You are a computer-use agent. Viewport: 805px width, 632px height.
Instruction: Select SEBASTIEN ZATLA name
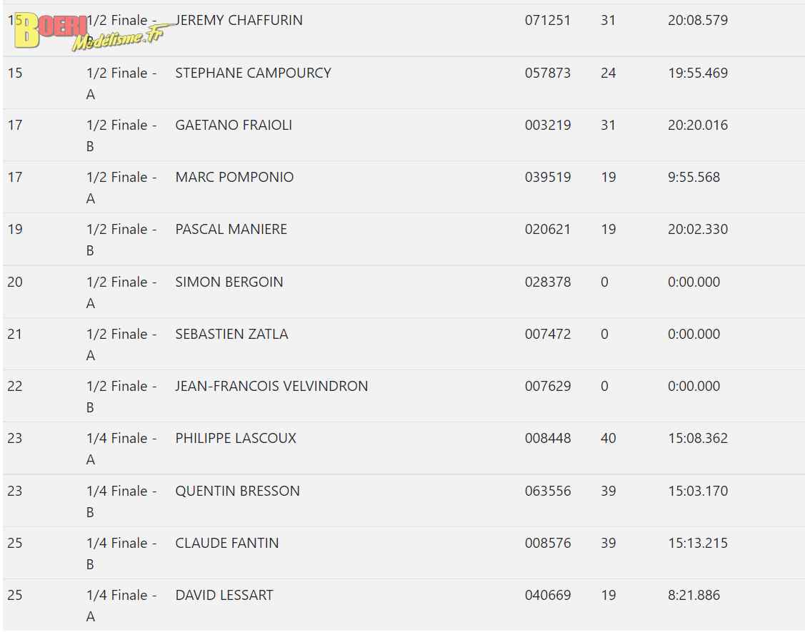(231, 335)
